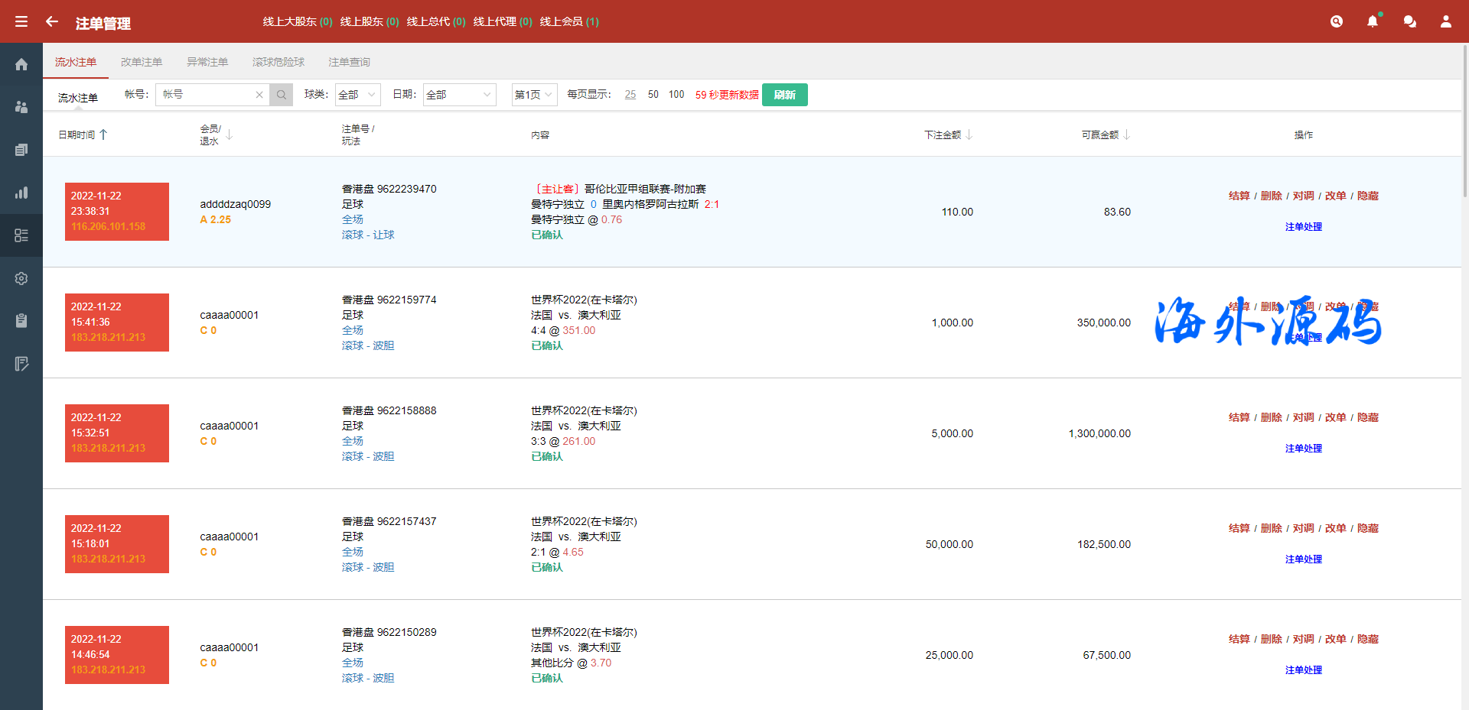This screenshot has width=1469, height=710.
Task: Switch to the 滚球危险球 tab
Action: (278, 62)
